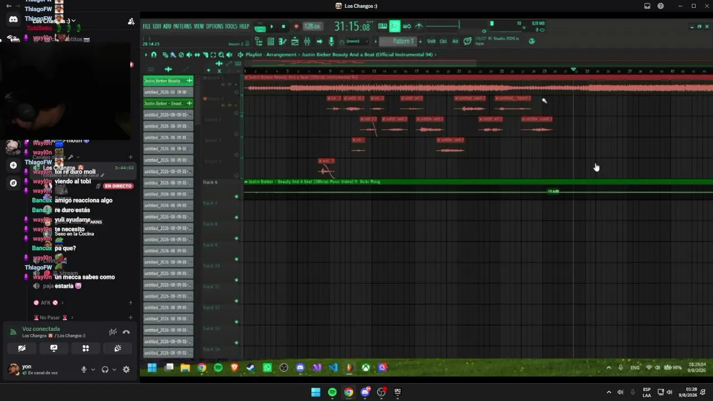
Task: Select the Slip tool in Playlist toolbar
Action: (197, 55)
